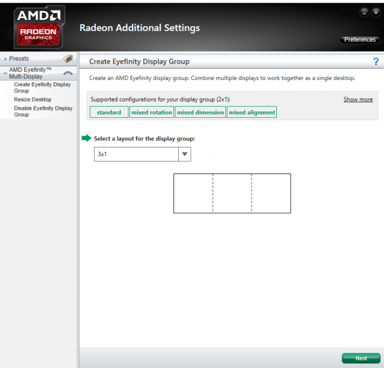The width and height of the screenshot is (384, 368).
Task: Click the Presets label in sidebar
Action: click(19, 59)
